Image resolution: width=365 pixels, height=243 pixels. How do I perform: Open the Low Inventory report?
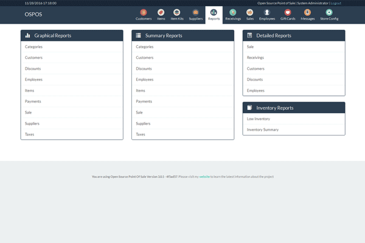[x=294, y=119]
